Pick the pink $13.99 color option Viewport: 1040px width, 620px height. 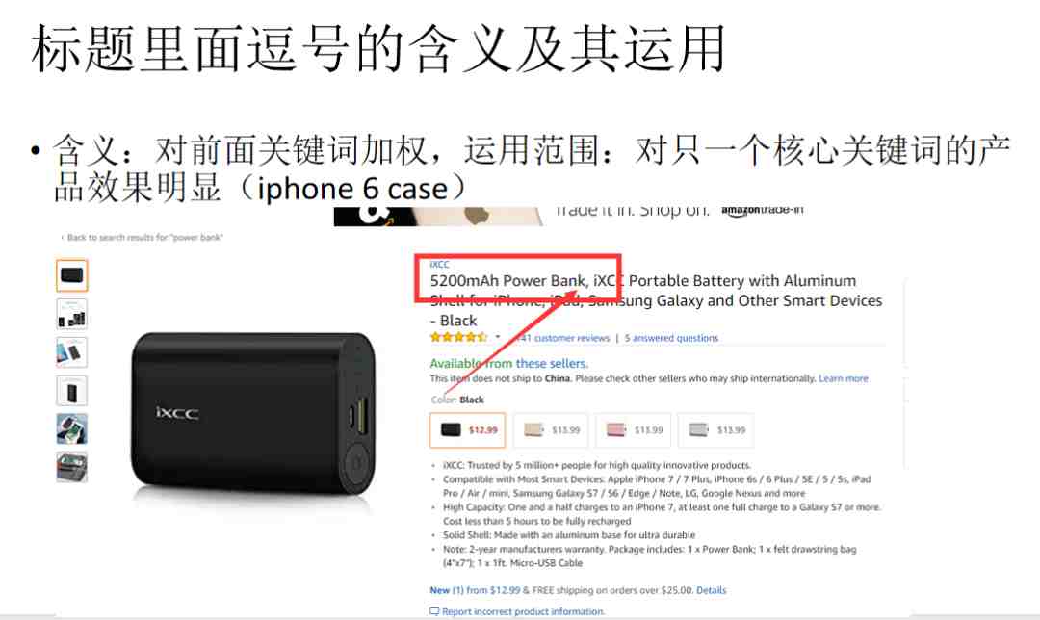click(634, 429)
